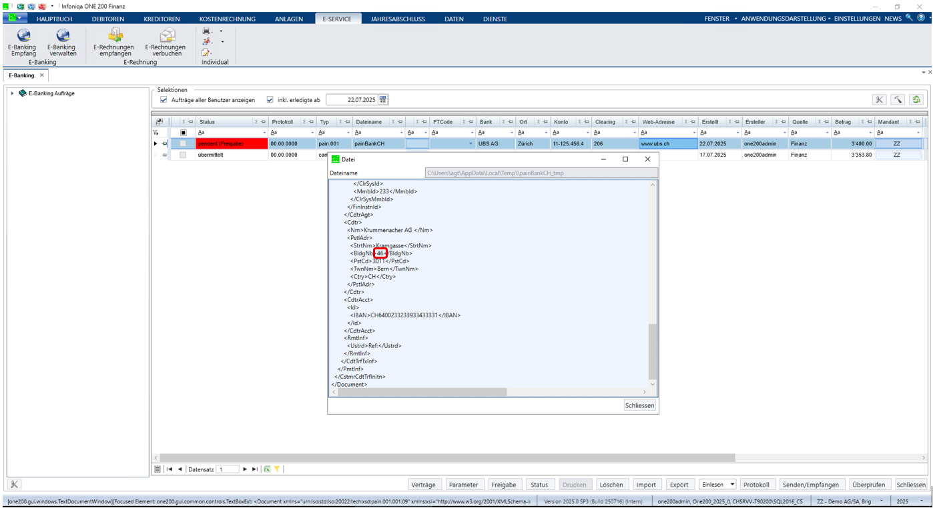Image resolution: width=933 pixels, height=508 pixels.
Task: Open the Betrag column filter dropdown
Action: pos(872,133)
